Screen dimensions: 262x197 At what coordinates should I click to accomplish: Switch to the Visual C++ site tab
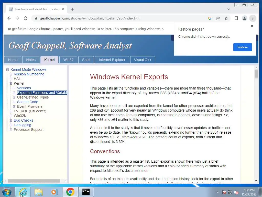tap(143, 60)
